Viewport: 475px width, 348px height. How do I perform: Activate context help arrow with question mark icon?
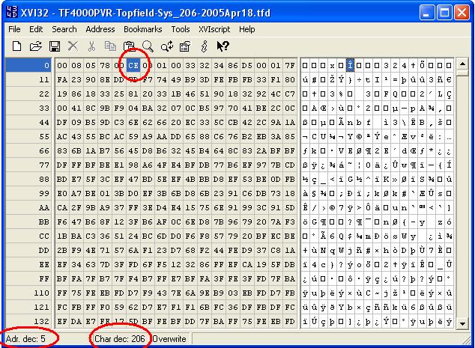point(223,46)
